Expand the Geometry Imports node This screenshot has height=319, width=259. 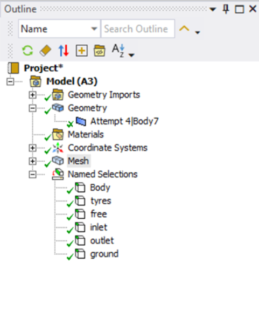[x=32, y=95]
